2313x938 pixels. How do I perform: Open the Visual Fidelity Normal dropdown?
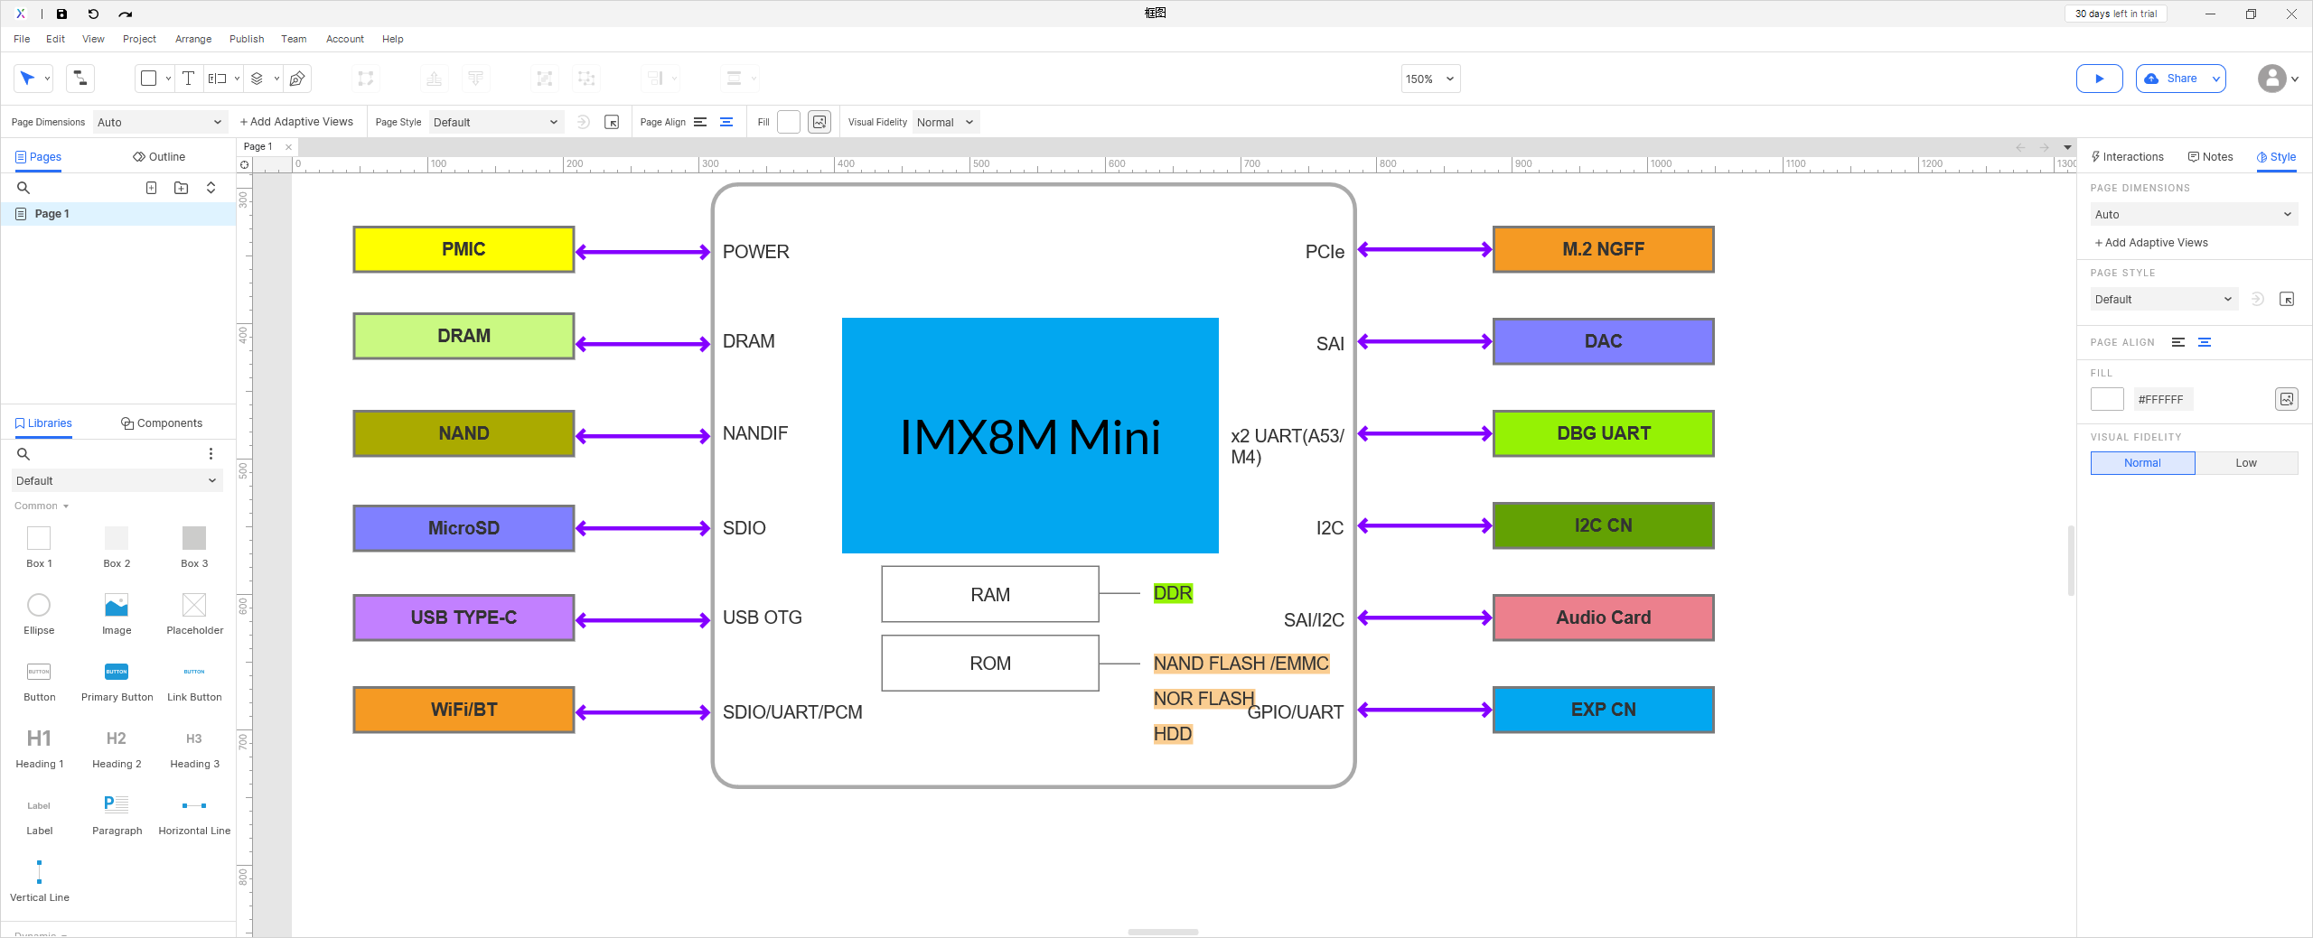(945, 122)
